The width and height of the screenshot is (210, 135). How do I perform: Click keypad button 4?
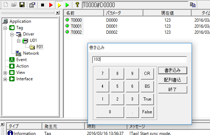coord(103,86)
